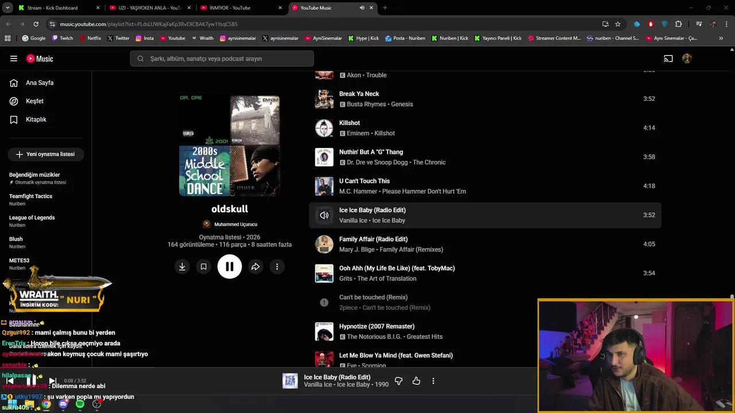Bookmark this page with star icon

618,24
